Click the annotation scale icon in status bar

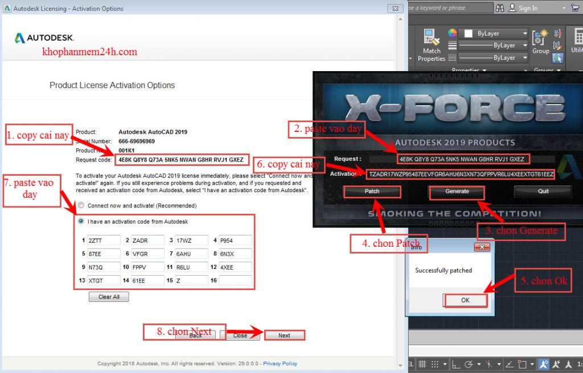pos(569,364)
